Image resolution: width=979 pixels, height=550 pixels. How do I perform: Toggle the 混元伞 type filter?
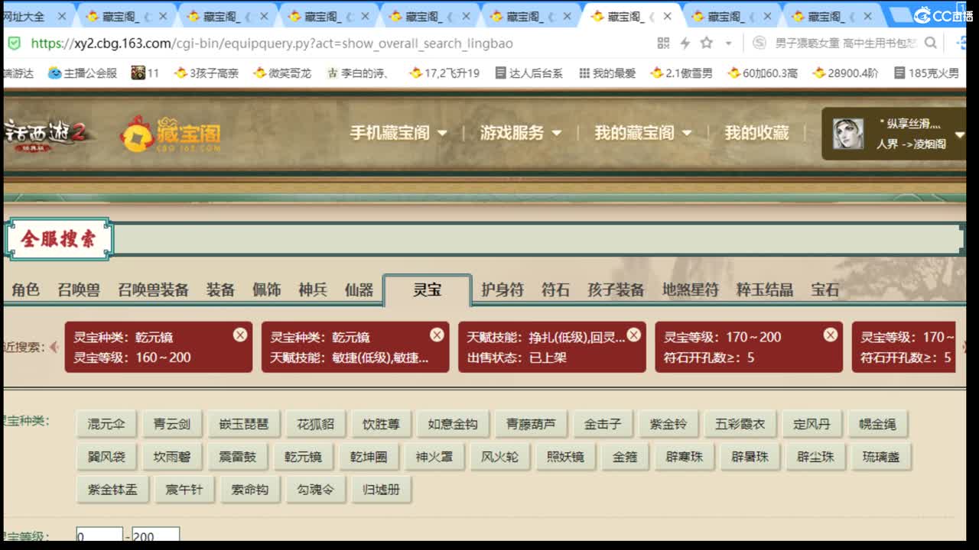click(106, 424)
